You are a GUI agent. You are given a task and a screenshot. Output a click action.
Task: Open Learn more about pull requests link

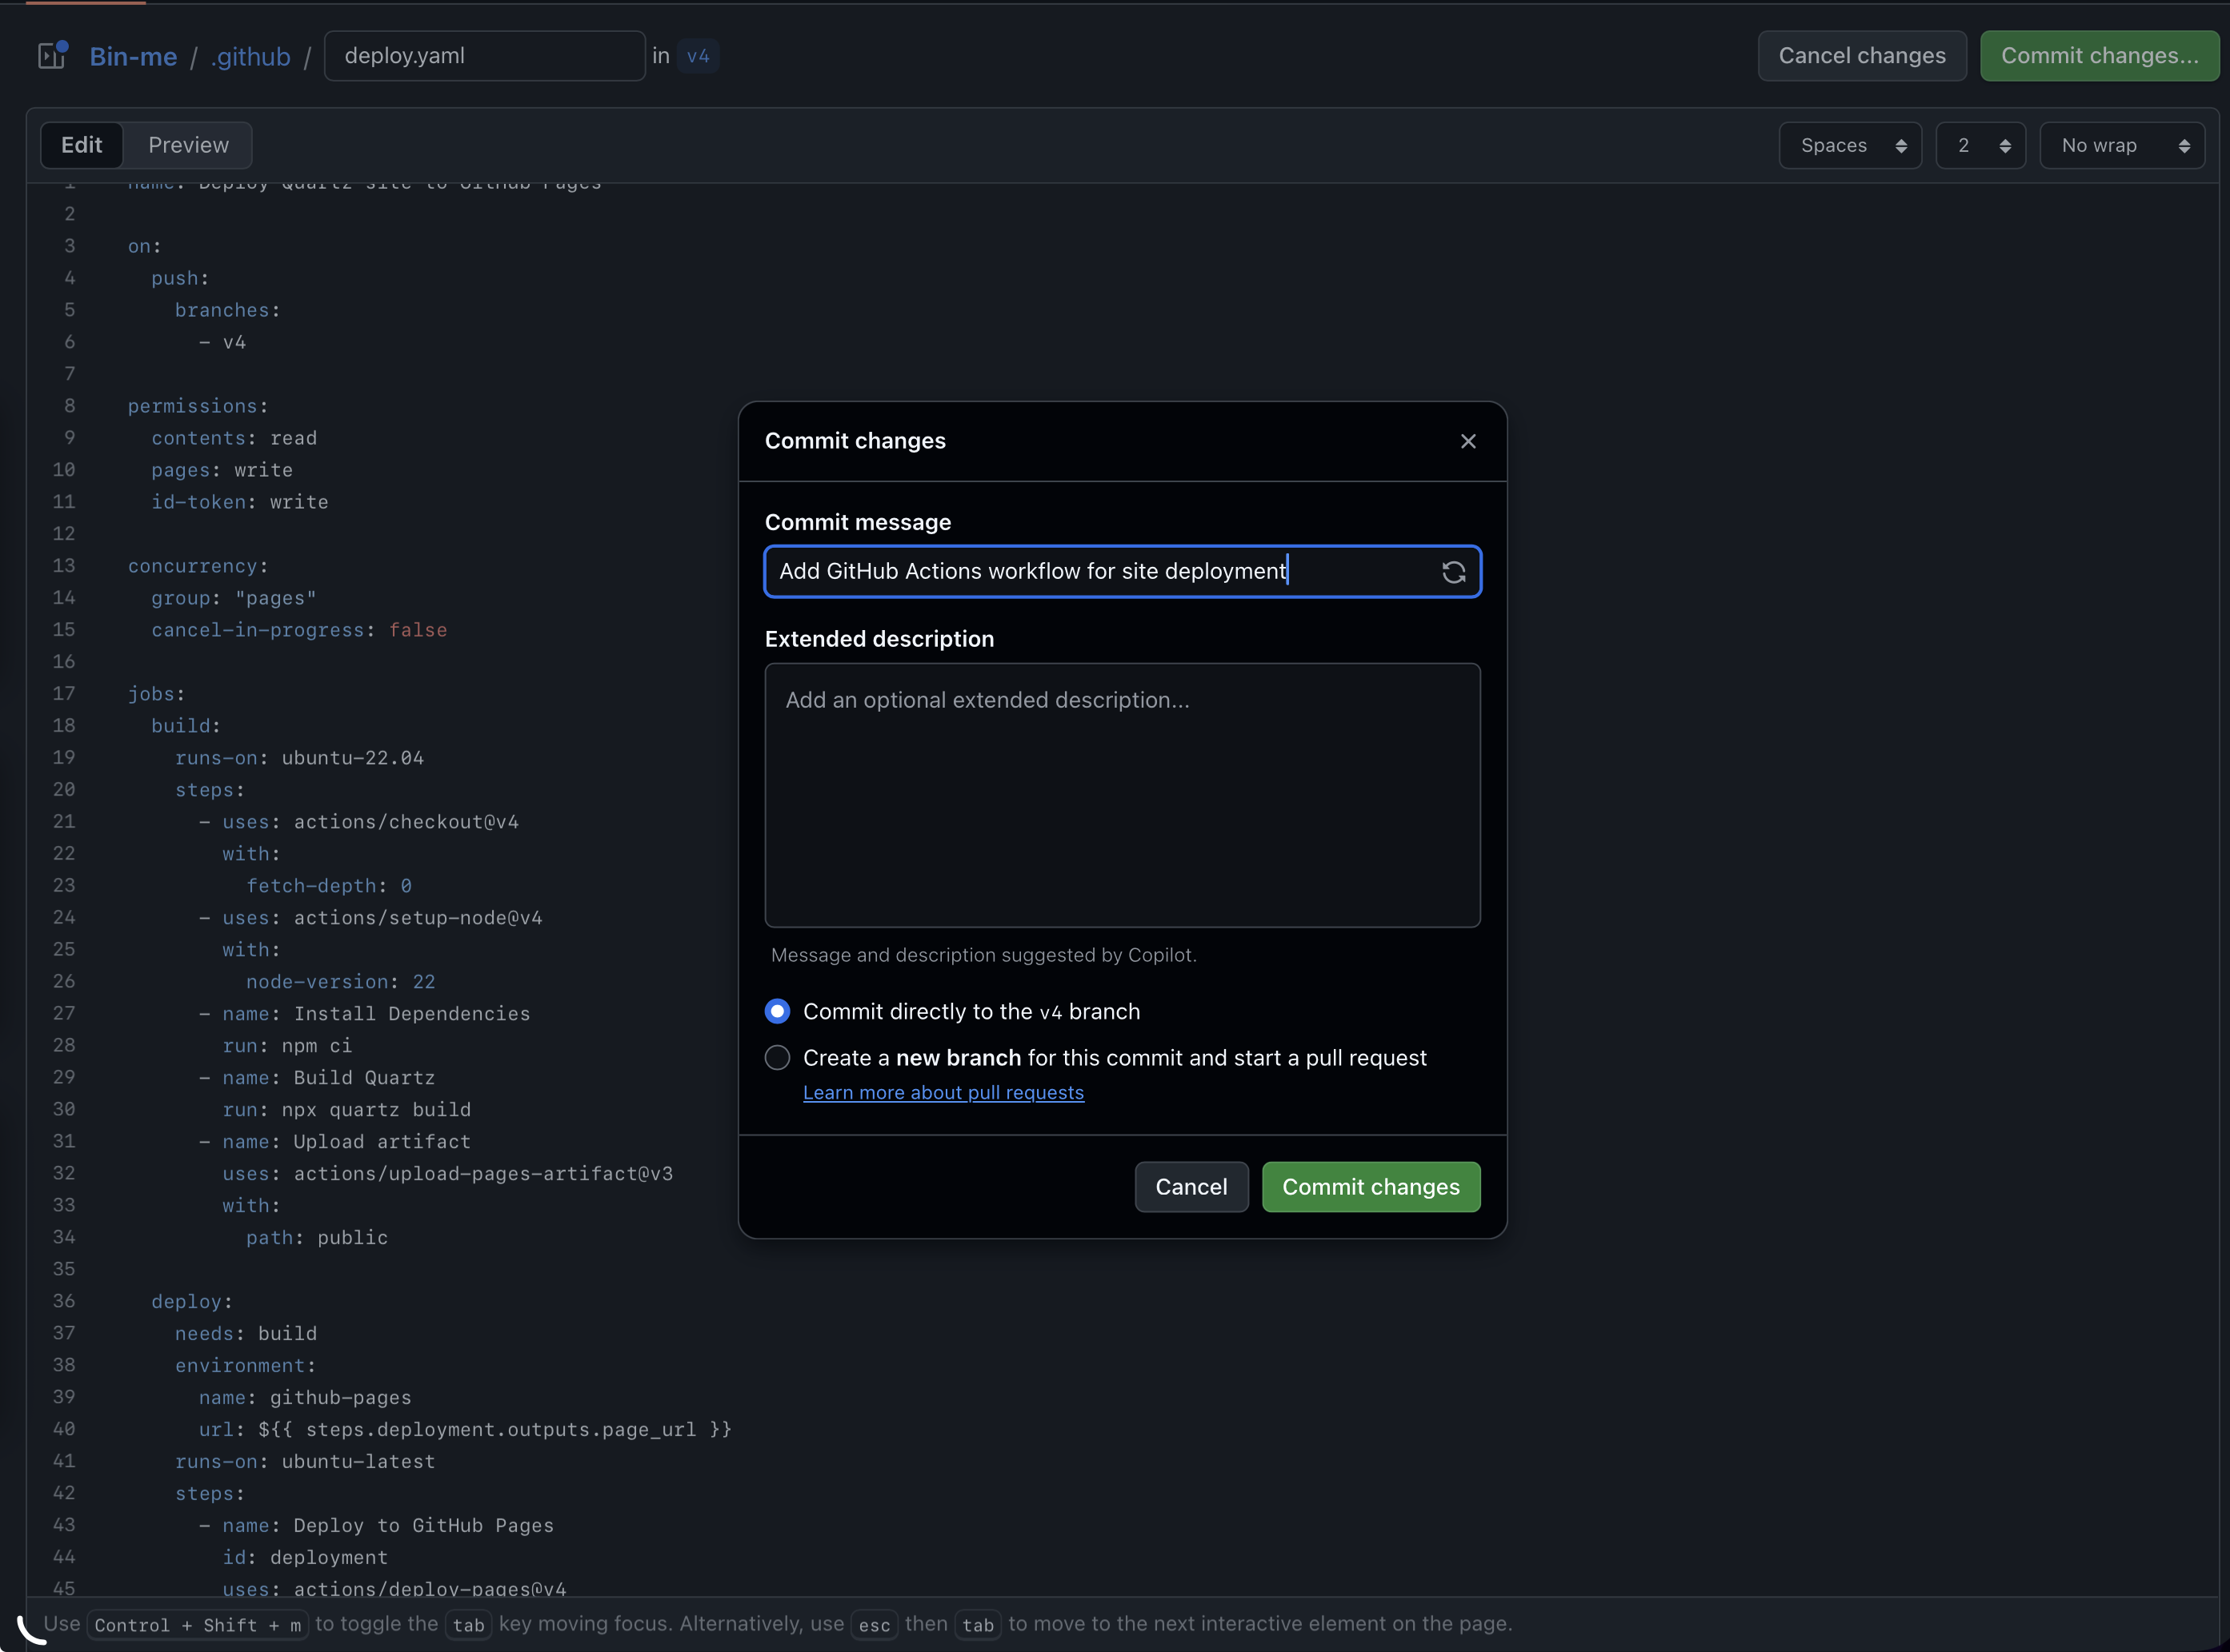coord(943,1092)
